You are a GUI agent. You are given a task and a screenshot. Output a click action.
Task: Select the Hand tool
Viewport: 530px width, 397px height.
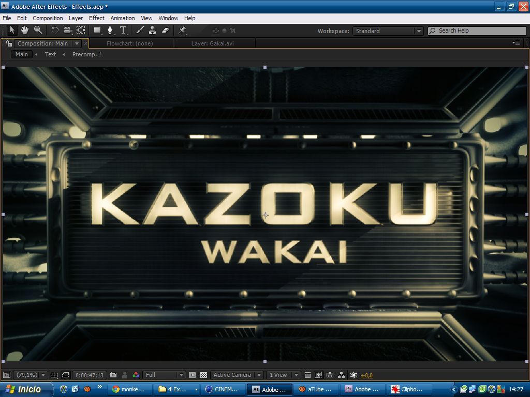25,30
